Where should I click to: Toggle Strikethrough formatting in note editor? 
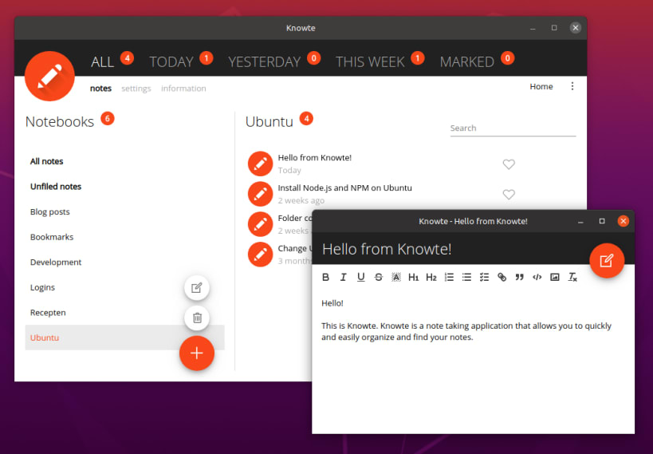pos(378,277)
